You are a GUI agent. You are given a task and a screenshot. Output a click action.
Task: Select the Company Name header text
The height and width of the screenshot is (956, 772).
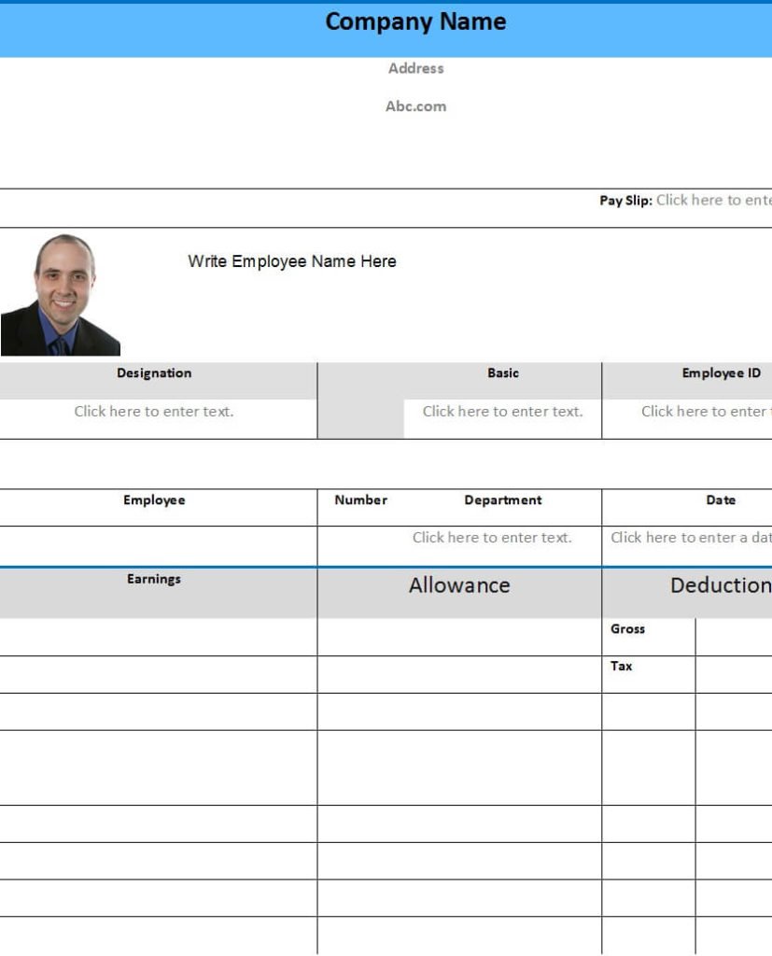[x=415, y=21]
